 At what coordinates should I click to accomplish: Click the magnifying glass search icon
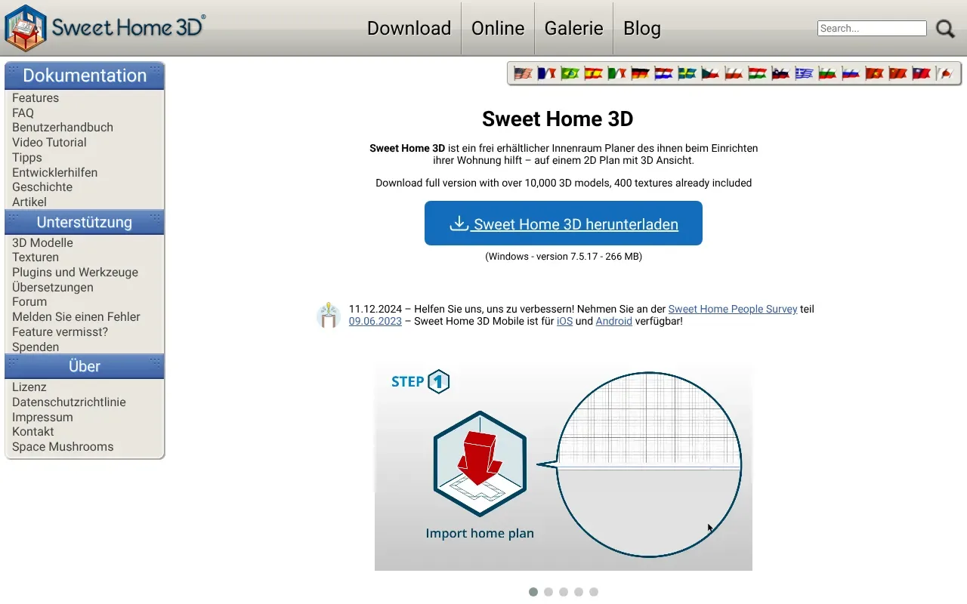[944, 28]
